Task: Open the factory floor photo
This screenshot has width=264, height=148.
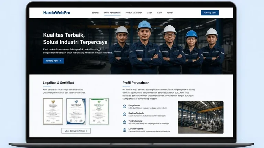Action: pos(201,117)
